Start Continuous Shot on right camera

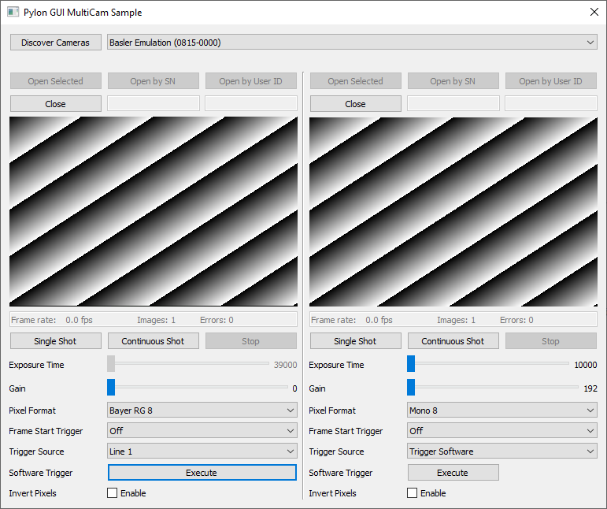coord(453,341)
